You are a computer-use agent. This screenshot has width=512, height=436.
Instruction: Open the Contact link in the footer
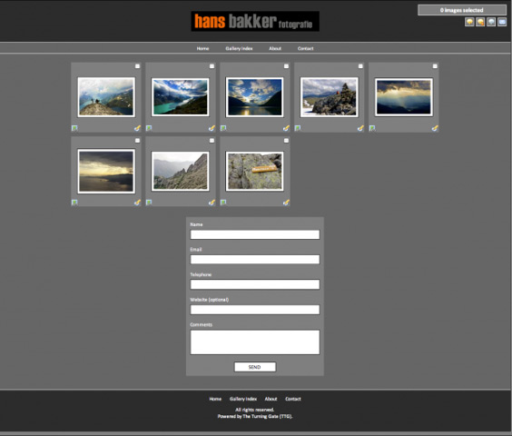(293, 399)
